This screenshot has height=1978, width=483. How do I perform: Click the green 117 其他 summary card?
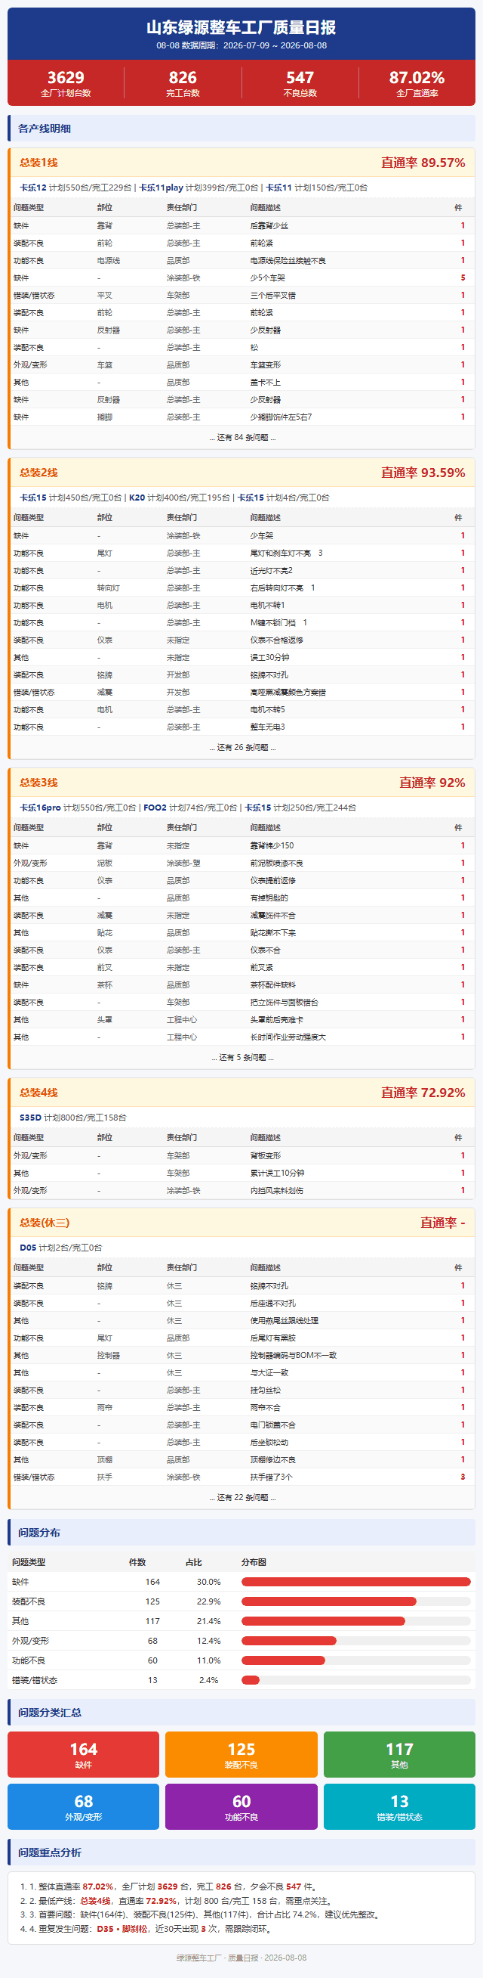[x=399, y=1754]
